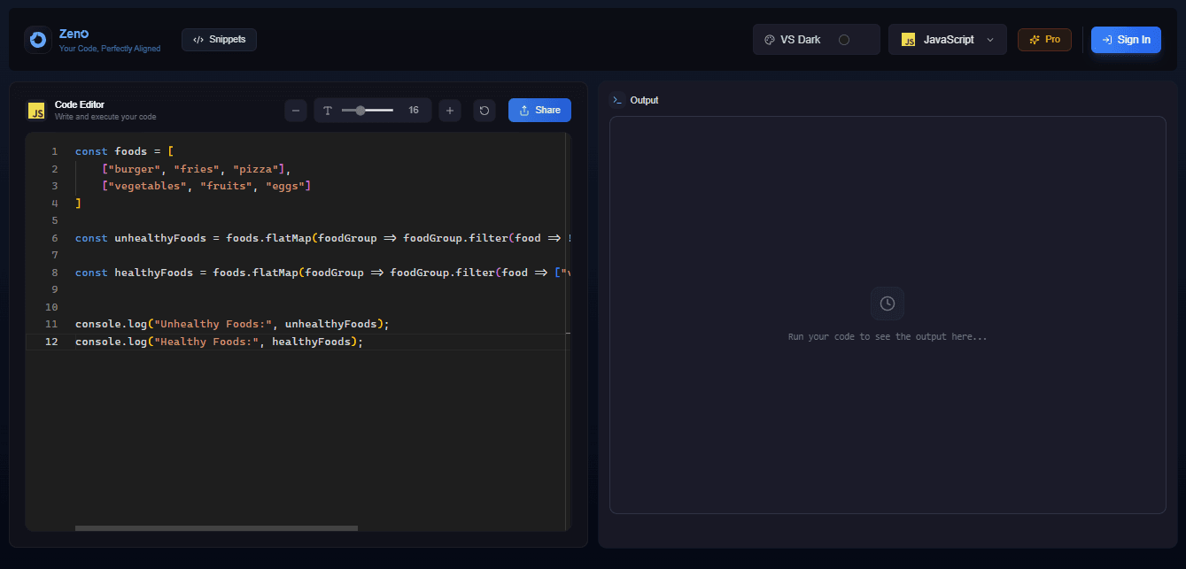Click line number 12 in the gutter
The width and height of the screenshot is (1186, 569).
(51, 342)
